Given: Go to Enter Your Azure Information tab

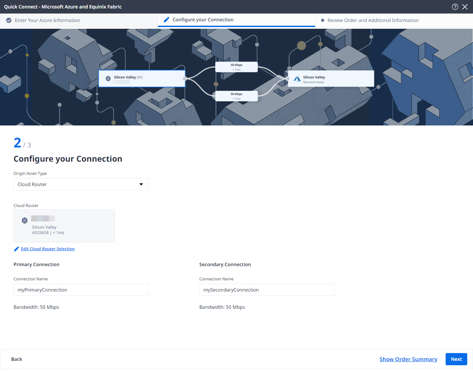Looking at the screenshot, I should click(x=47, y=20).
